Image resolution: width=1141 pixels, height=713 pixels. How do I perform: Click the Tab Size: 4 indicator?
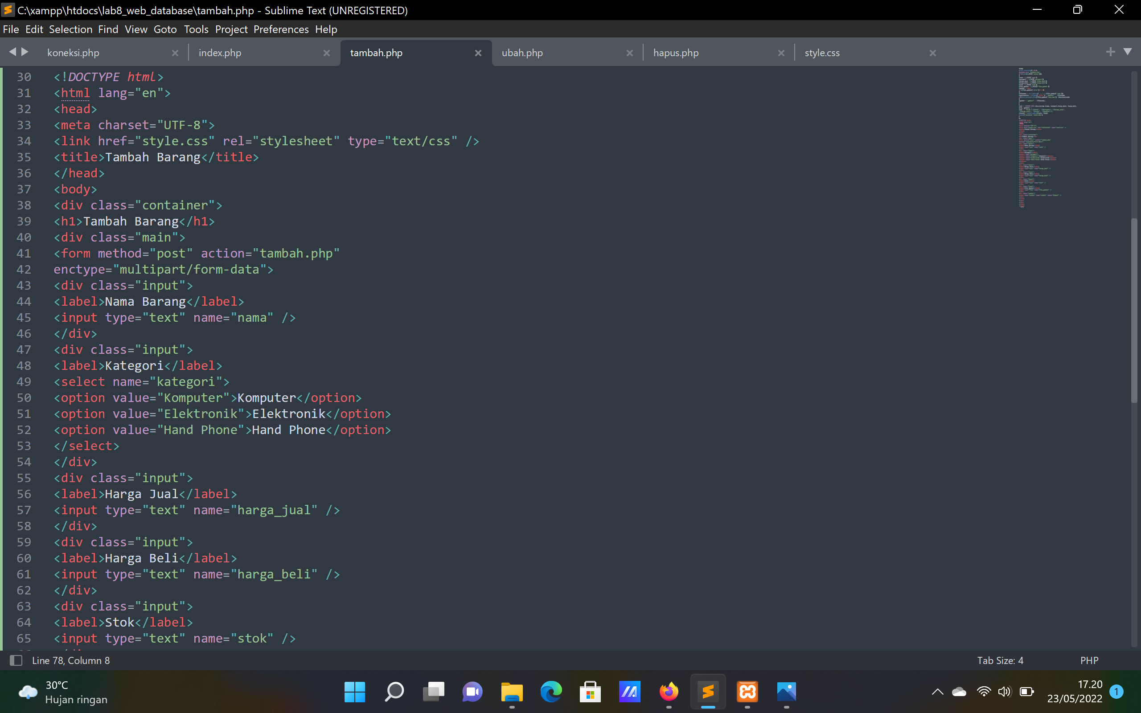[x=1001, y=660]
